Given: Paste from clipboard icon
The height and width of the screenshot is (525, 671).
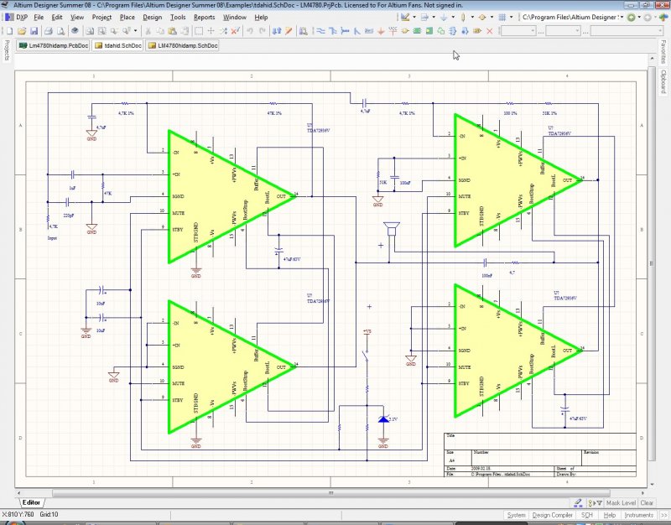Looking at the screenshot, I should click(173, 31).
